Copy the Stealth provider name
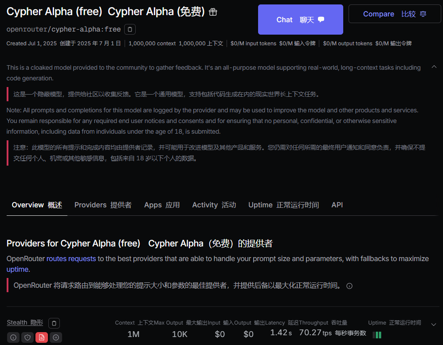 (54, 323)
